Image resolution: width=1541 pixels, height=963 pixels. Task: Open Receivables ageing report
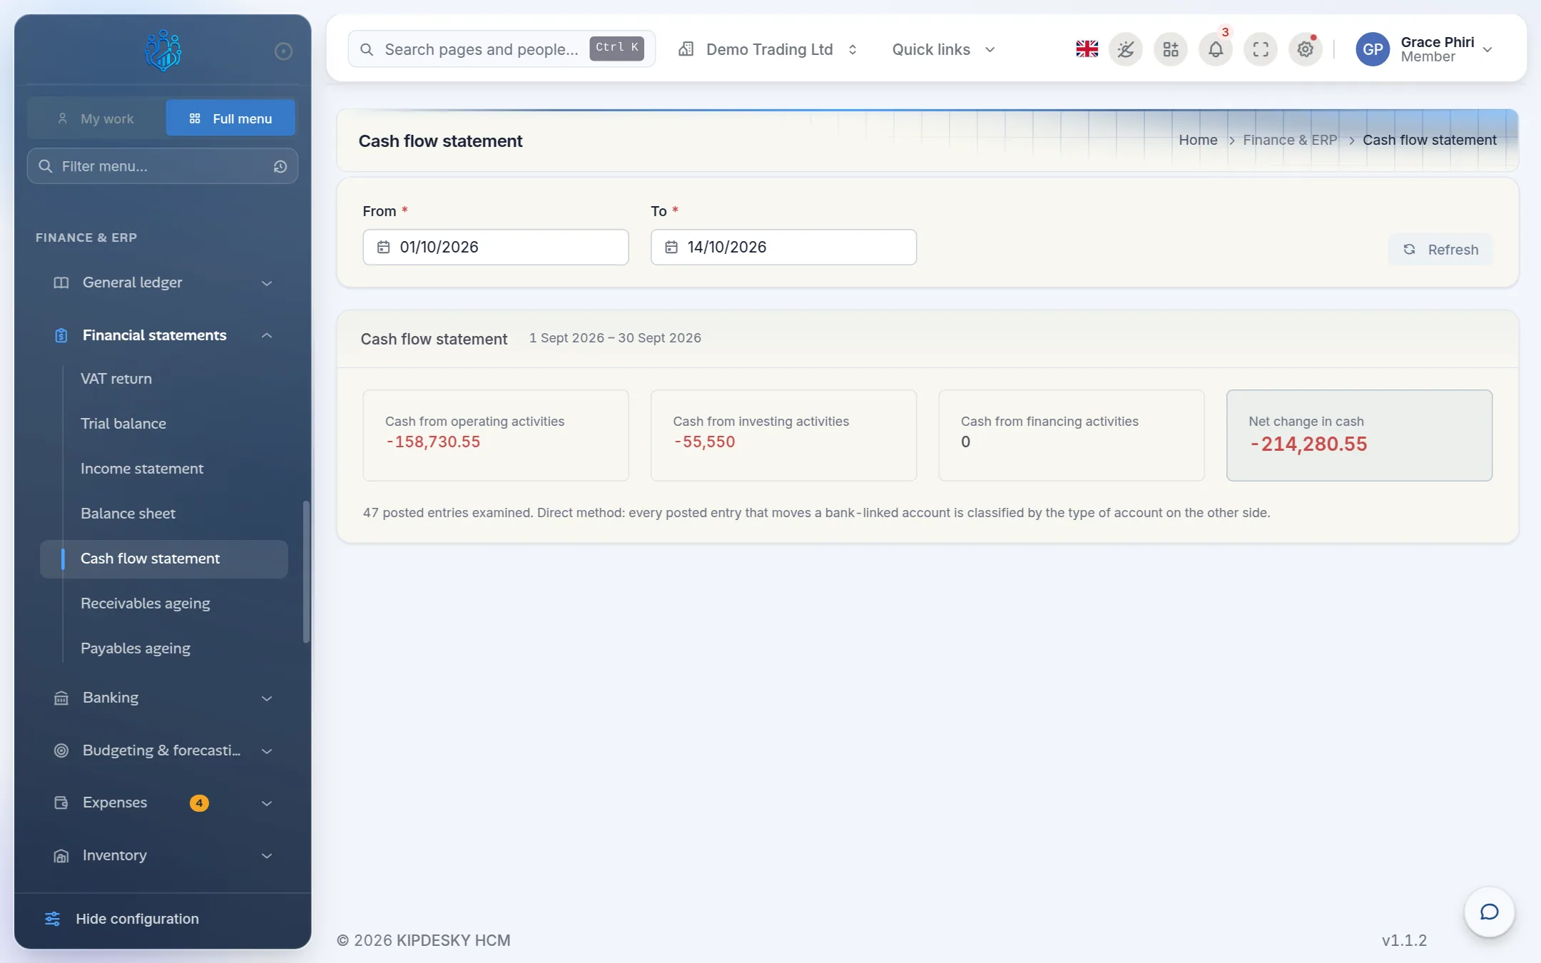coord(146,603)
